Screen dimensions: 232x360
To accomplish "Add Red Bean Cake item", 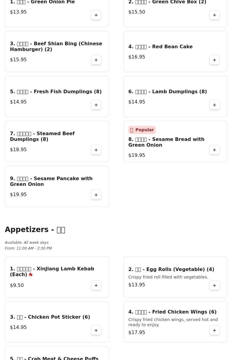I will click(215, 60).
